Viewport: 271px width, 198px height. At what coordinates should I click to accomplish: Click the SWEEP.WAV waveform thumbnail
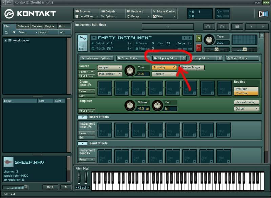(x=8, y=162)
